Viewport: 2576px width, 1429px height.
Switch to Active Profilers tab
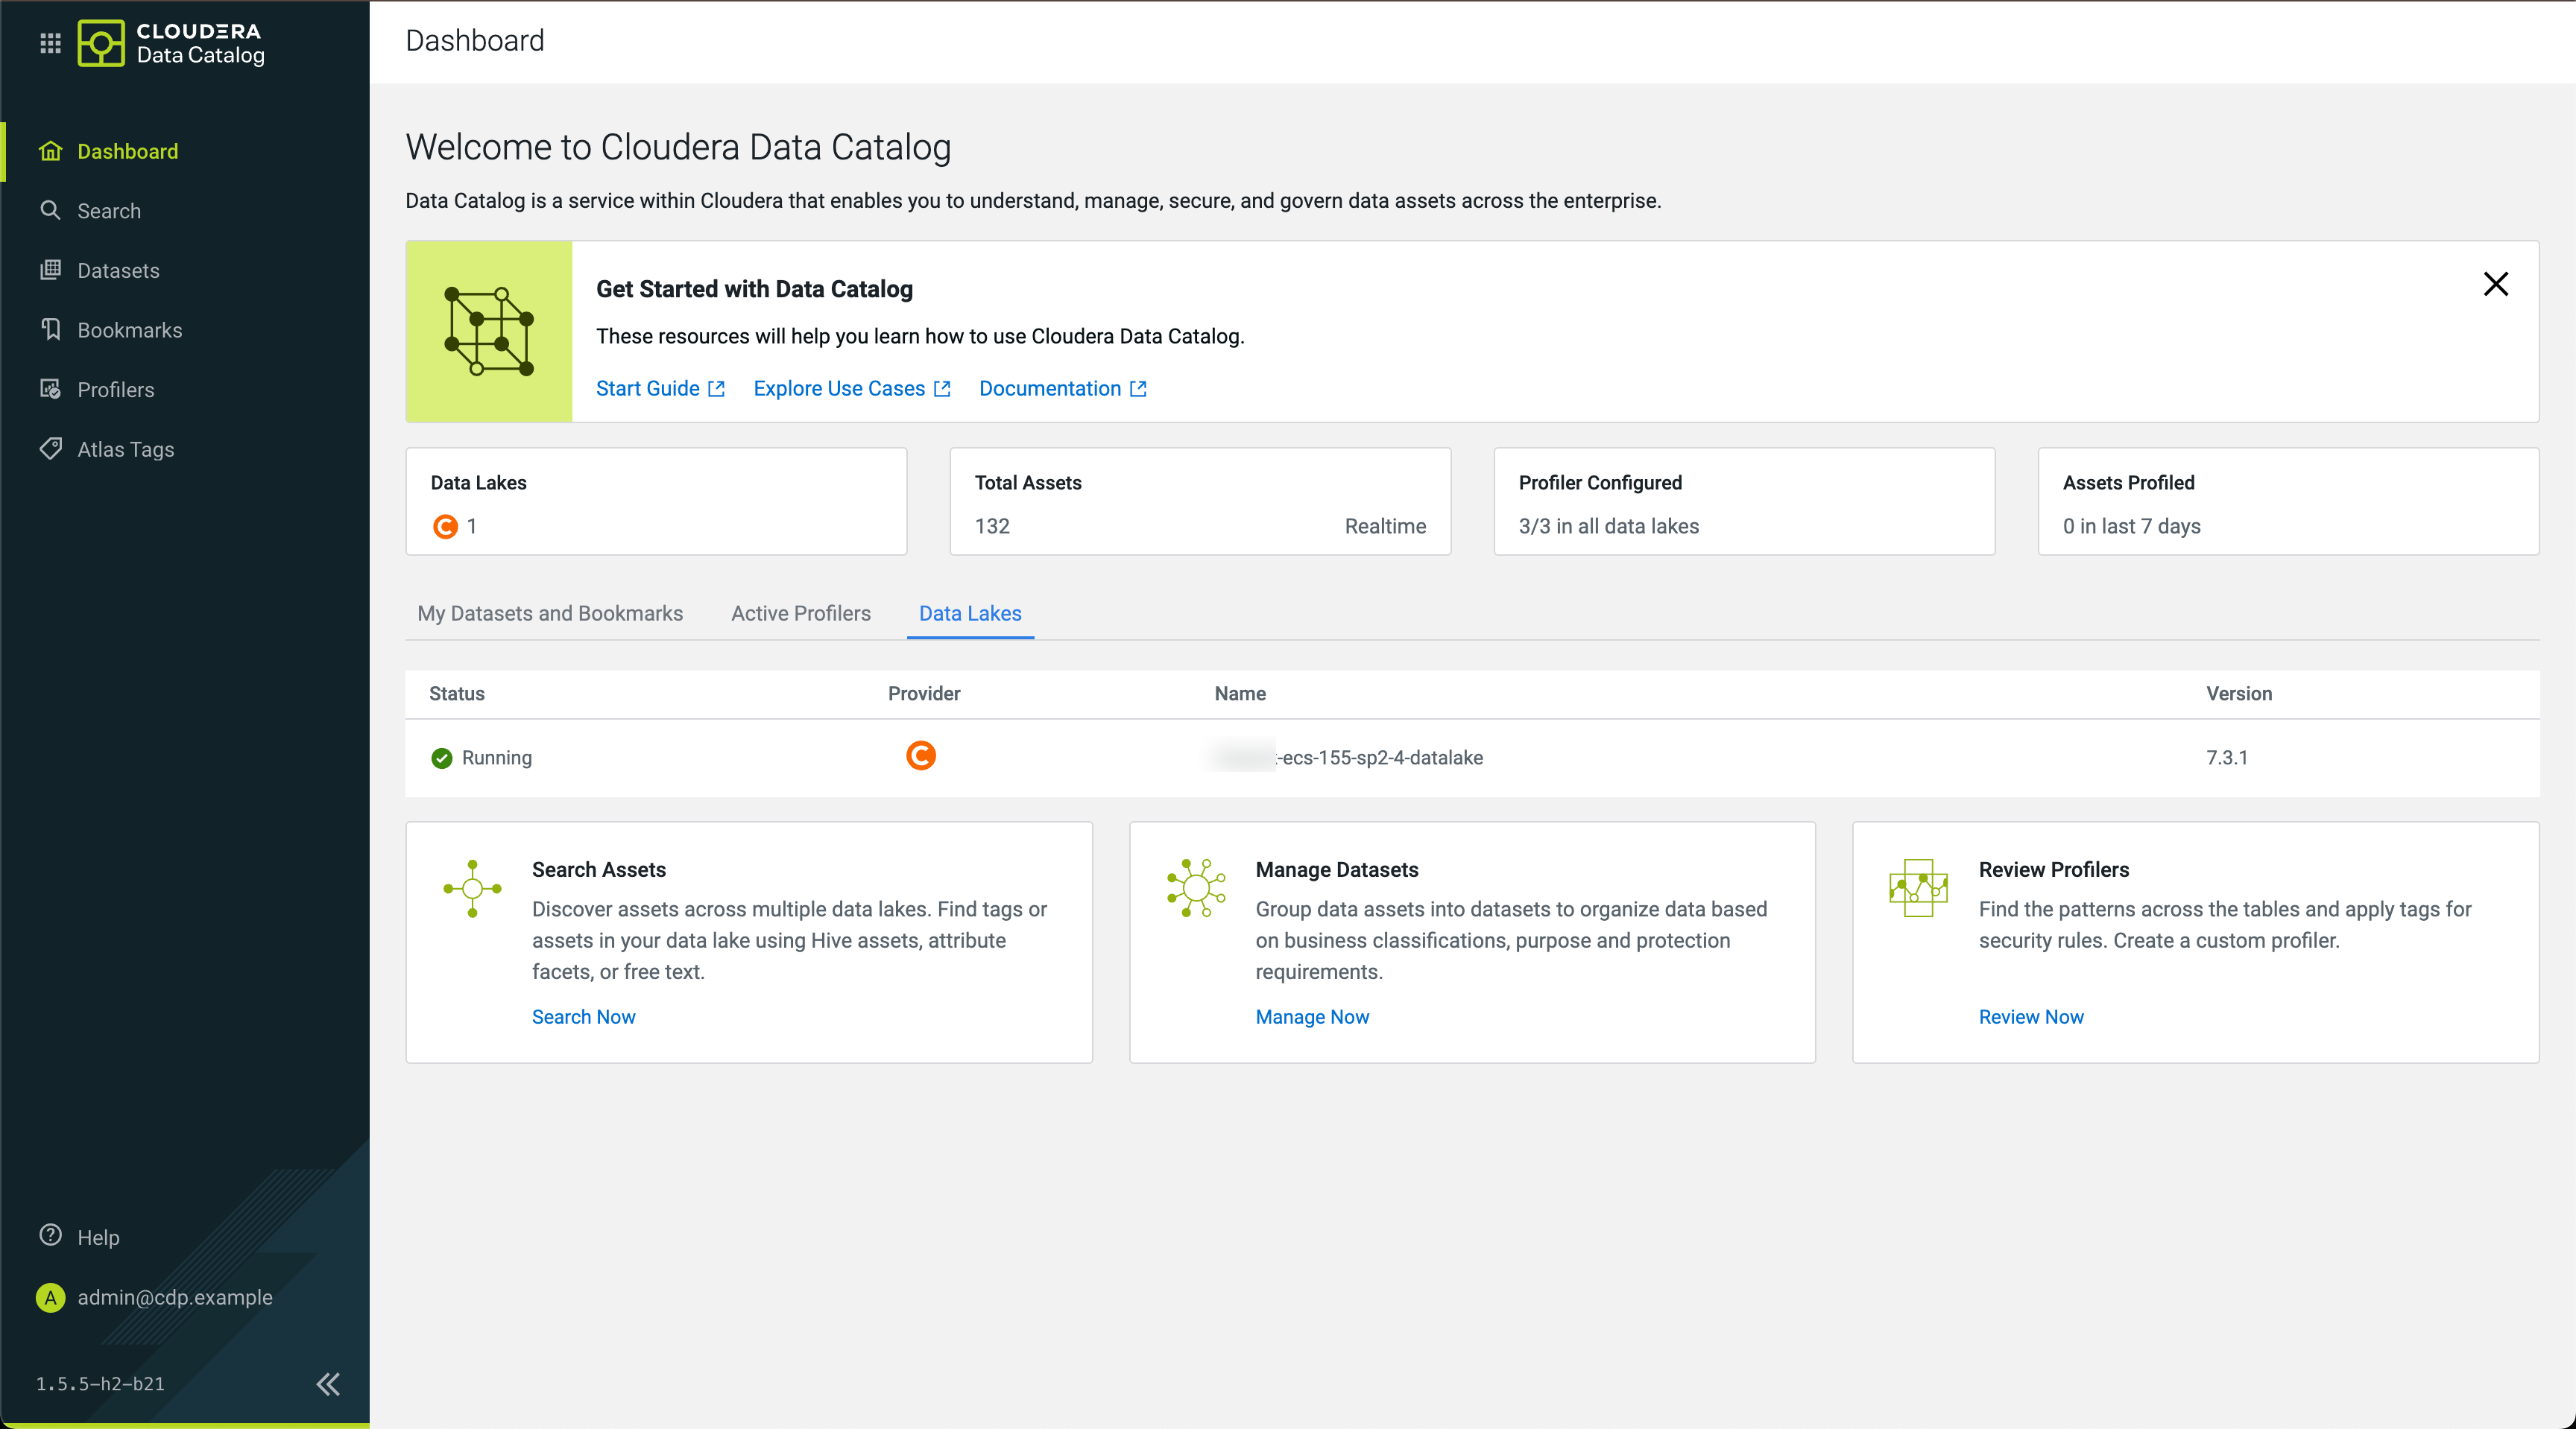[800, 614]
